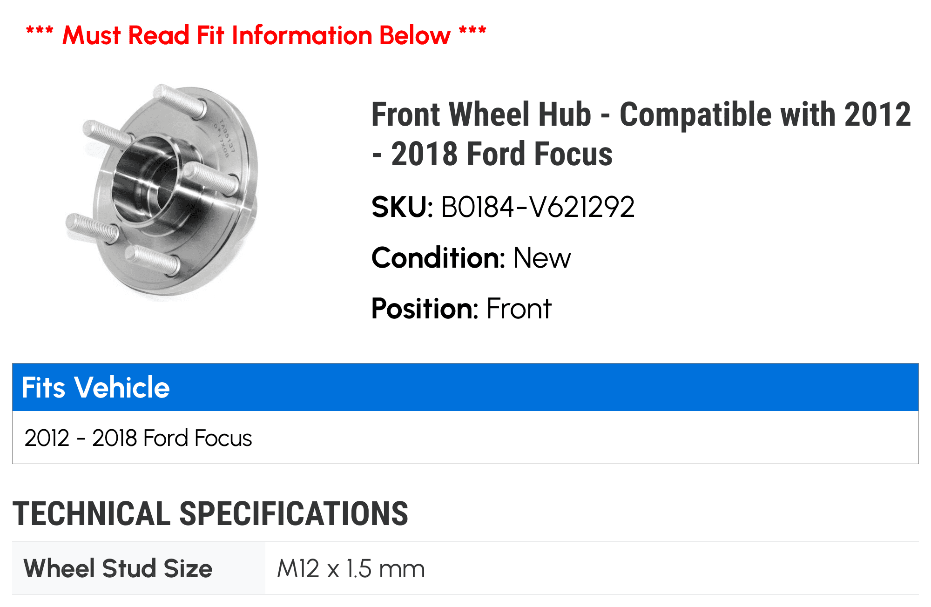Click the word "Below" in the red notice

pos(415,35)
